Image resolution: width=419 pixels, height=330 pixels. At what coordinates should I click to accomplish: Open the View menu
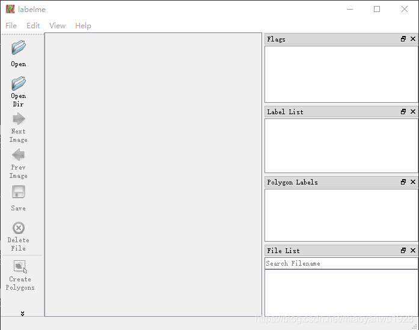57,26
